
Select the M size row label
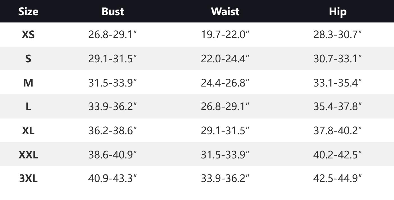point(28,83)
